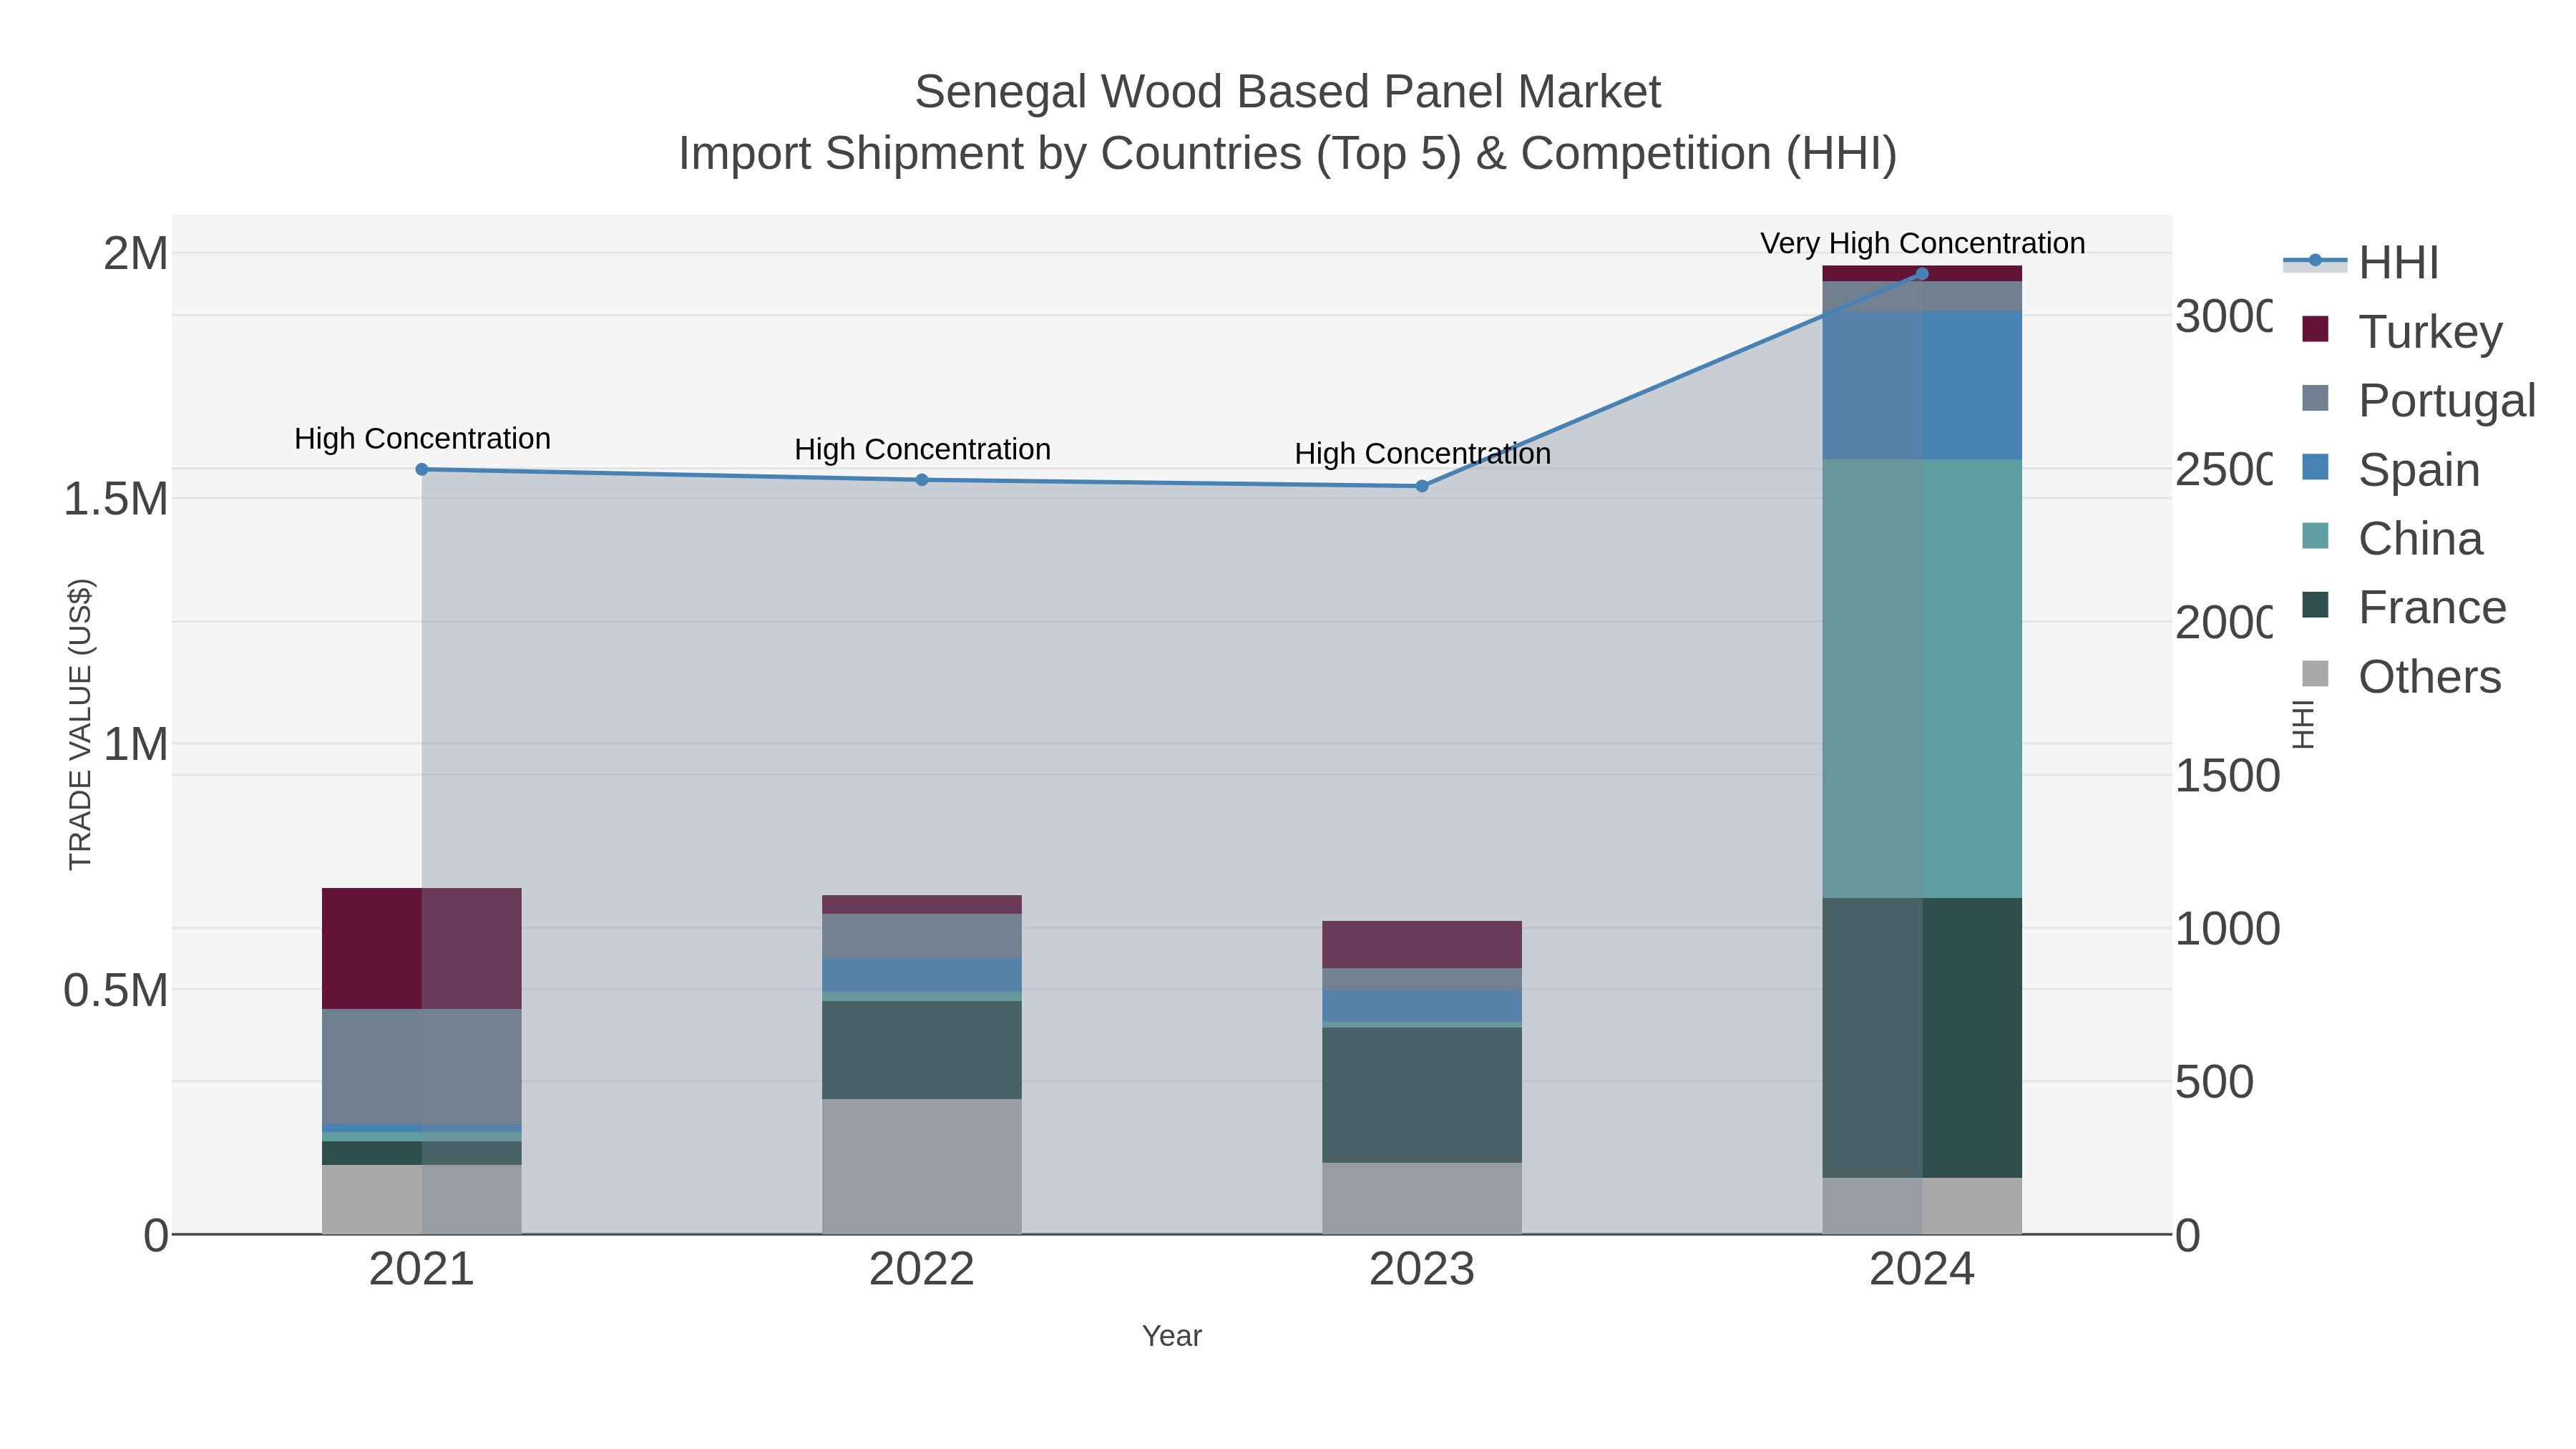2576x1449 pixels.
Task: Click the "Senegal Wood Based Panel Market" title
Action: [x=1287, y=92]
